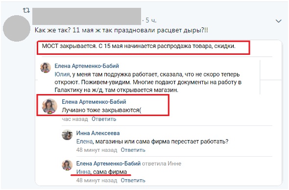The width and height of the screenshot is (289, 190).
Task: Open first Елена Артеменко-Бабий avatar photo
Action: [46, 68]
